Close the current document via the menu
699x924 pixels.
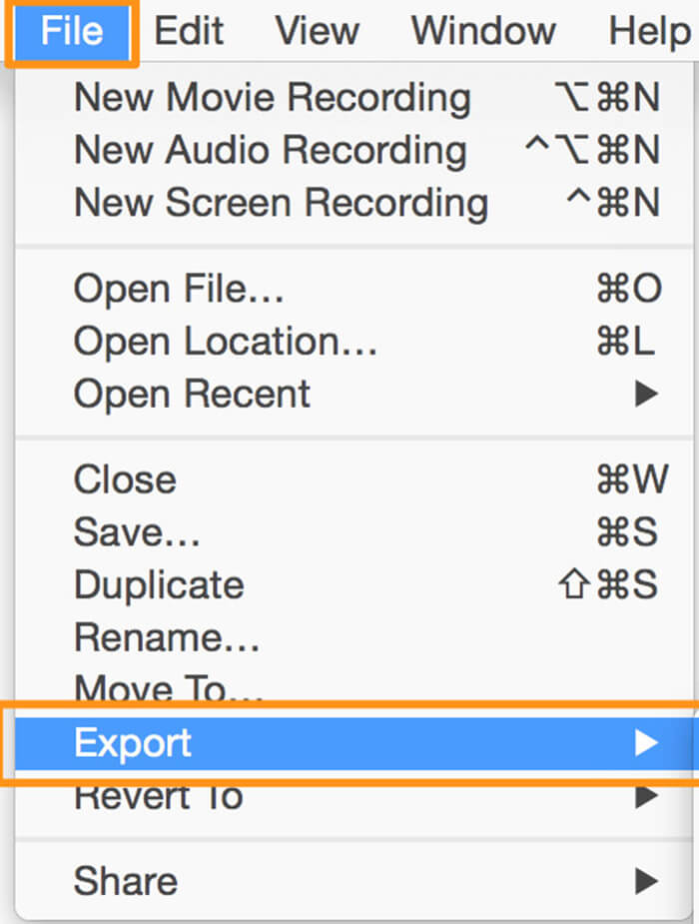tap(124, 479)
